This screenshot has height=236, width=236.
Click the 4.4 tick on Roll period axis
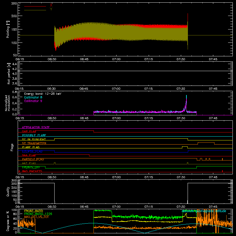click(x=14, y=64)
